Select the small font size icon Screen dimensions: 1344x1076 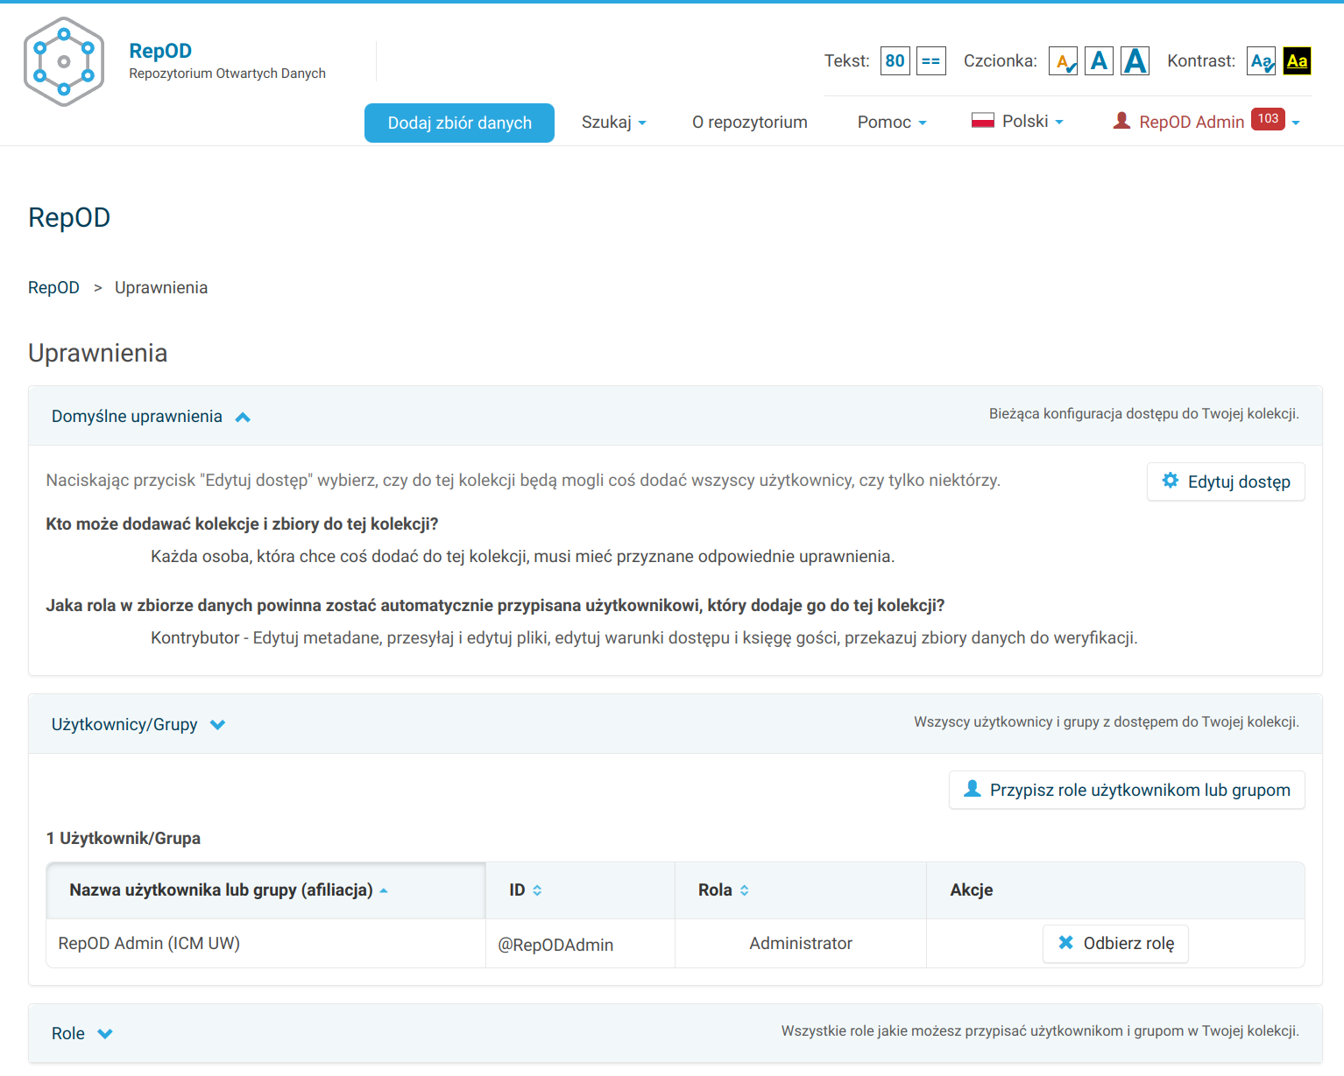[x=1063, y=61]
